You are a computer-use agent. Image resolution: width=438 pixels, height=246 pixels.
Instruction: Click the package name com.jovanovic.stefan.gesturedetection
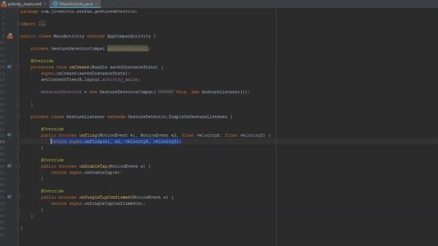[88, 12]
